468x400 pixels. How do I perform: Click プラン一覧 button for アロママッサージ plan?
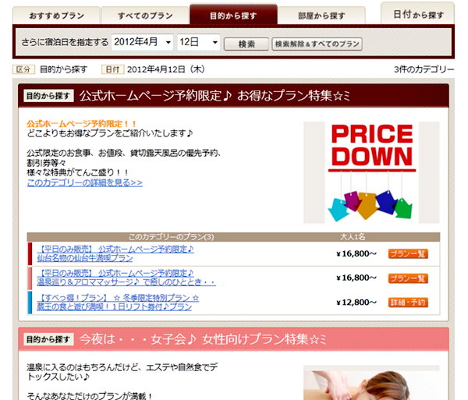coord(408,278)
